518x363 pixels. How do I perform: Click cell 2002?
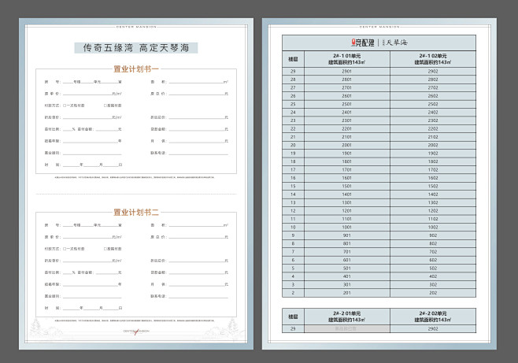(x=433, y=146)
